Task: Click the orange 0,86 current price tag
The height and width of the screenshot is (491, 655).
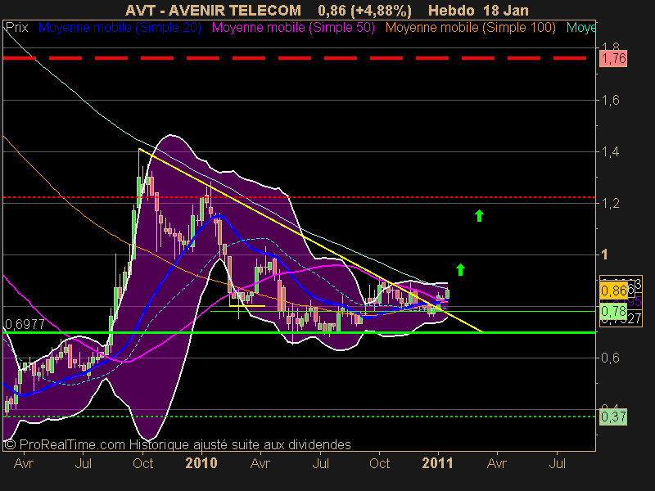Action: [x=613, y=291]
